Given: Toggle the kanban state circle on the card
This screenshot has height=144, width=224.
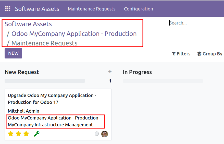Looking at the screenshot, I should (x=97, y=134).
